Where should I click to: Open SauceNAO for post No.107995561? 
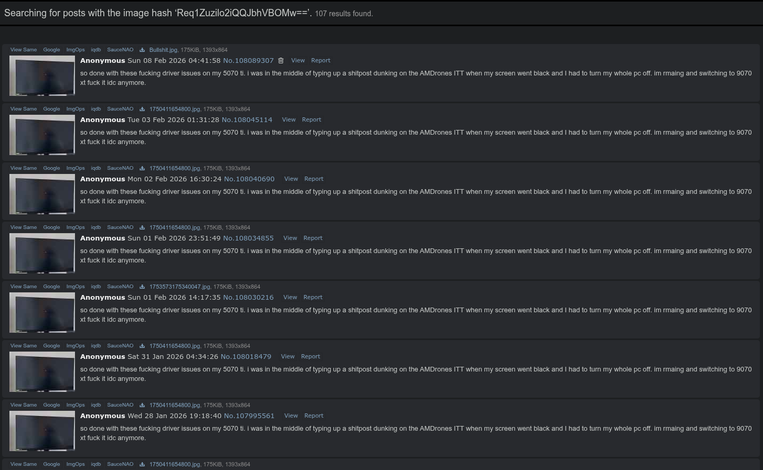tap(120, 405)
